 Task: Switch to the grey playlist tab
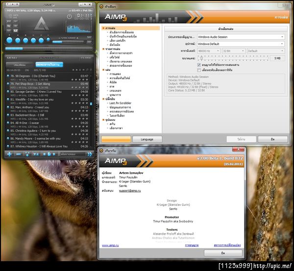(x=20, y=65)
